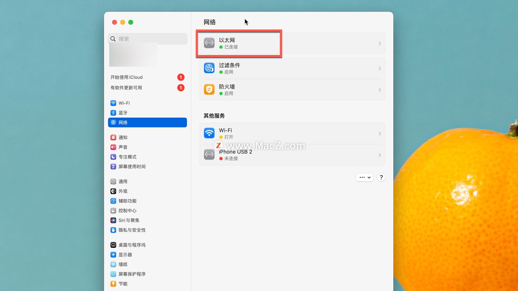Open 开始使用iCloud notification row
The image size is (518, 291).
pos(148,77)
